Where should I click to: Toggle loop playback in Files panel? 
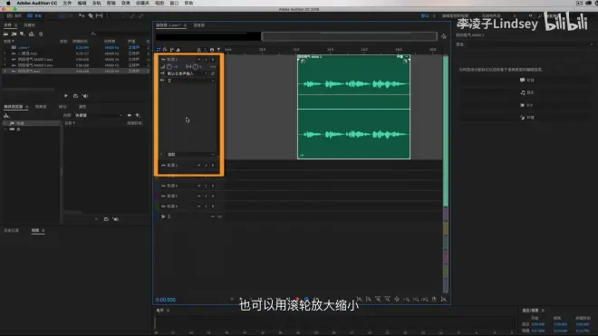click(75, 96)
